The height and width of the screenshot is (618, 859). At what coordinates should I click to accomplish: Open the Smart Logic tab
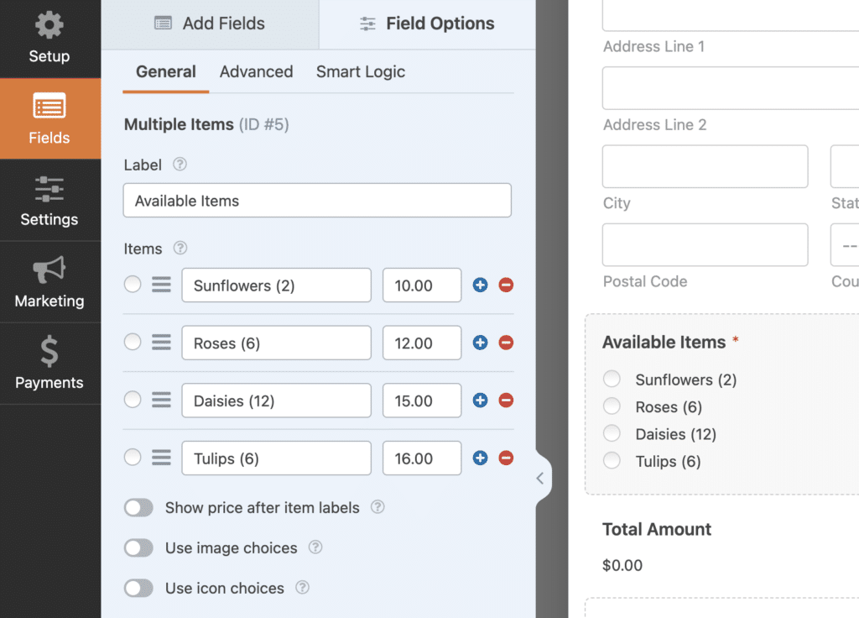pos(360,72)
